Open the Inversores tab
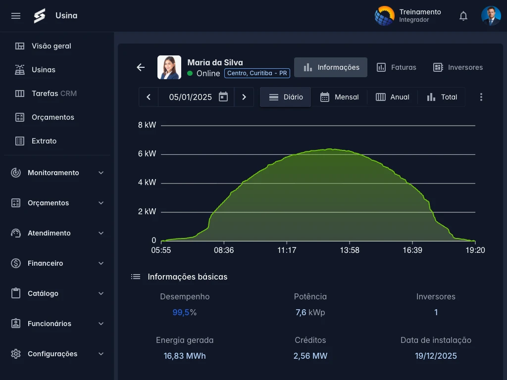507x380 pixels. coord(457,67)
